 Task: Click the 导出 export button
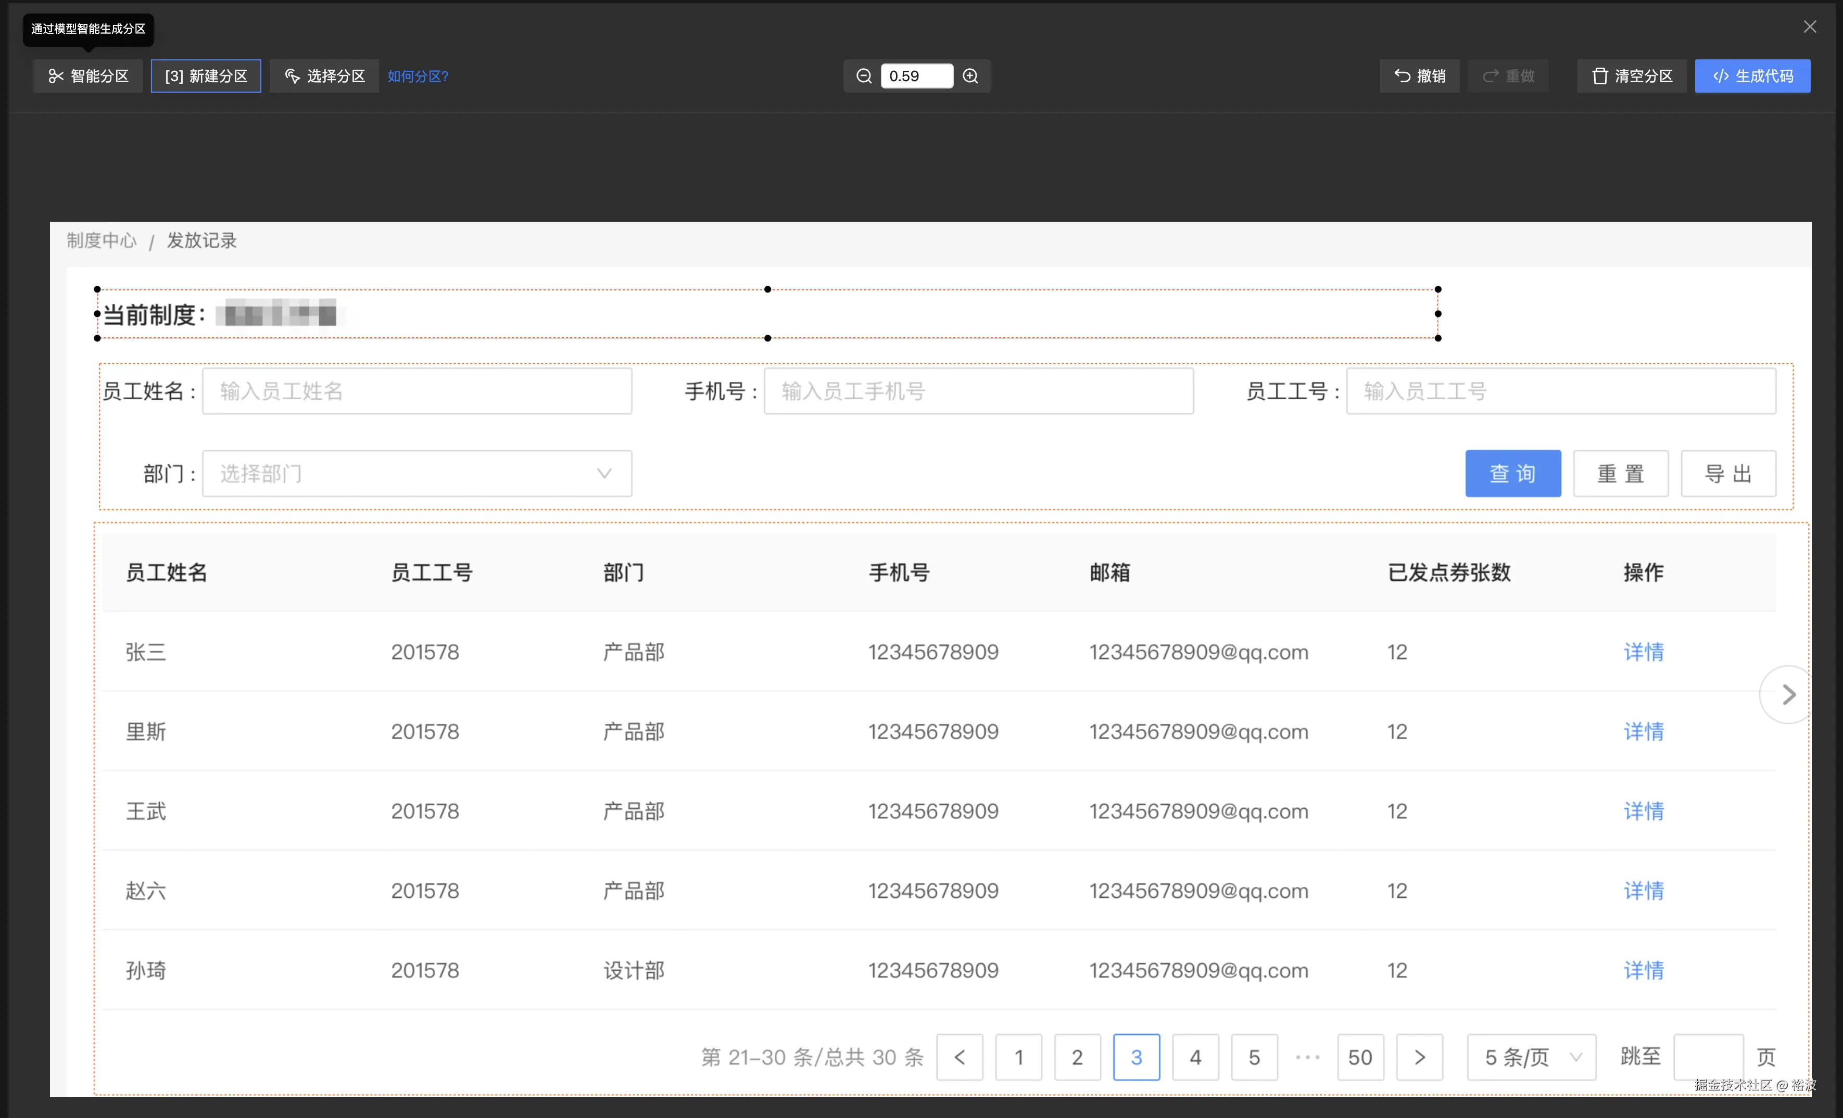click(x=1728, y=473)
